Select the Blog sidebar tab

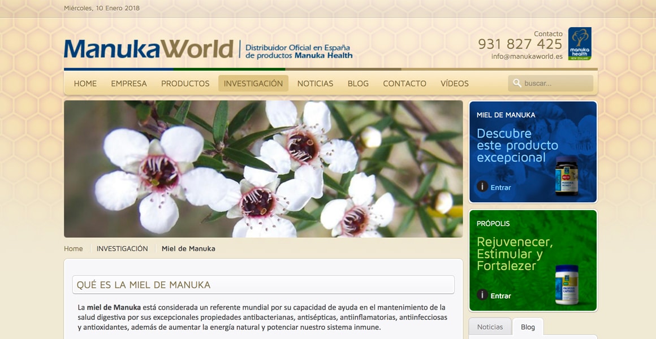point(528,327)
